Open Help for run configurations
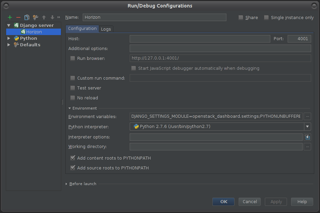This screenshot has width=320, height=213. point(302,201)
